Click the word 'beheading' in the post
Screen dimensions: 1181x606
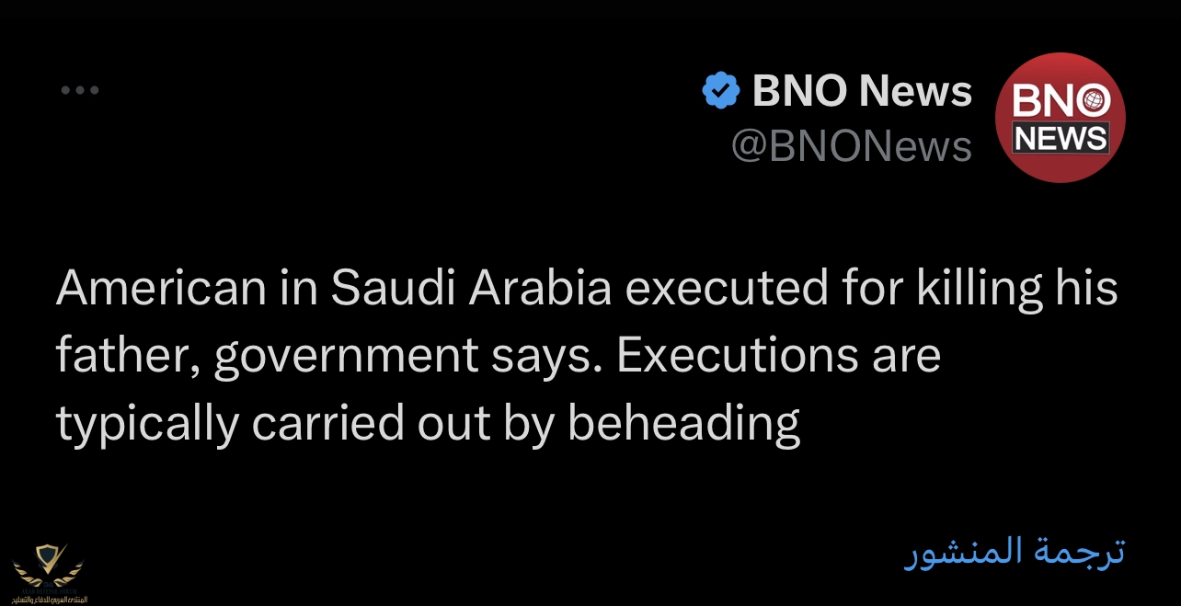click(x=683, y=424)
